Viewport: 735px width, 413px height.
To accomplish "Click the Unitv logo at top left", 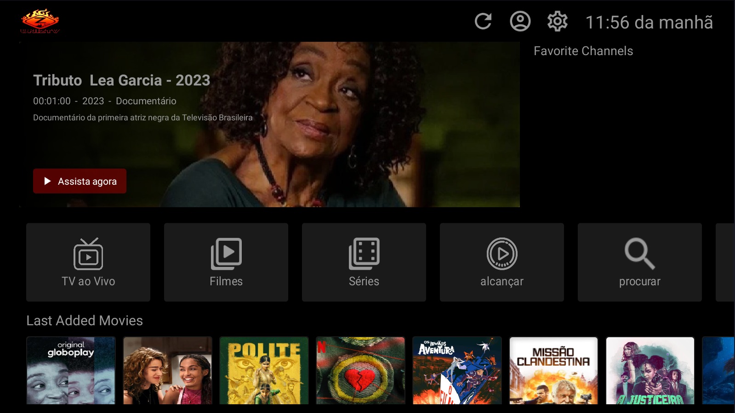I will click(x=40, y=22).
